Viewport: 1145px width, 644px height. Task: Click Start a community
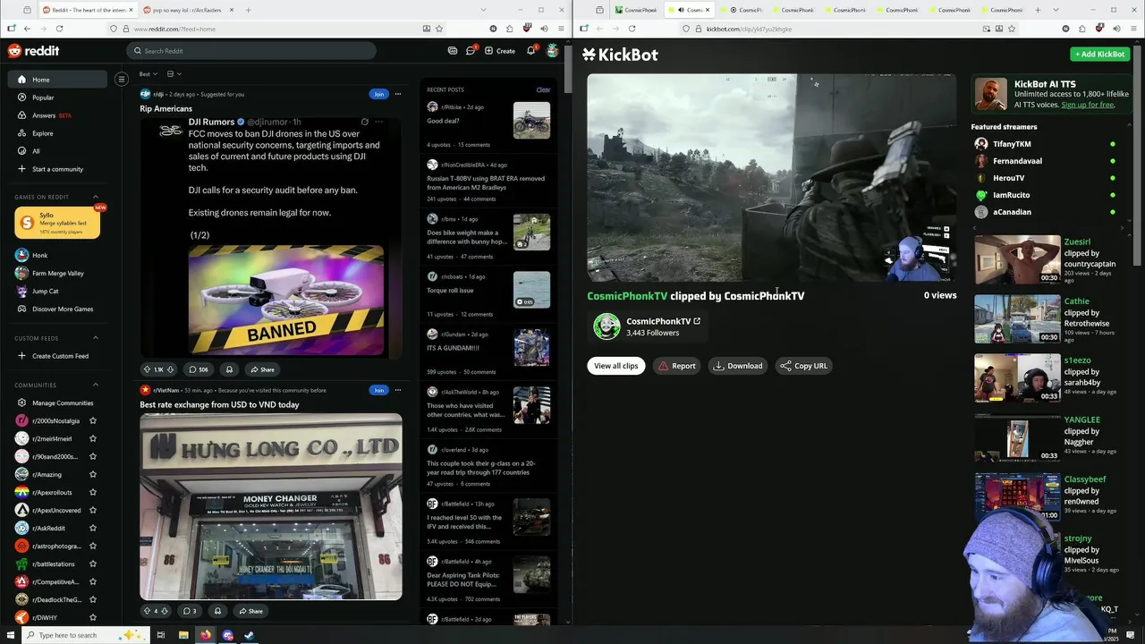57,169
